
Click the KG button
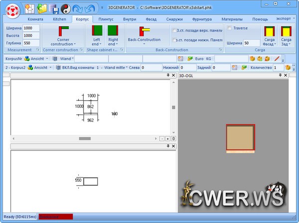(209, 59)
